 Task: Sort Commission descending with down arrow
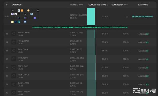point(127,5)
